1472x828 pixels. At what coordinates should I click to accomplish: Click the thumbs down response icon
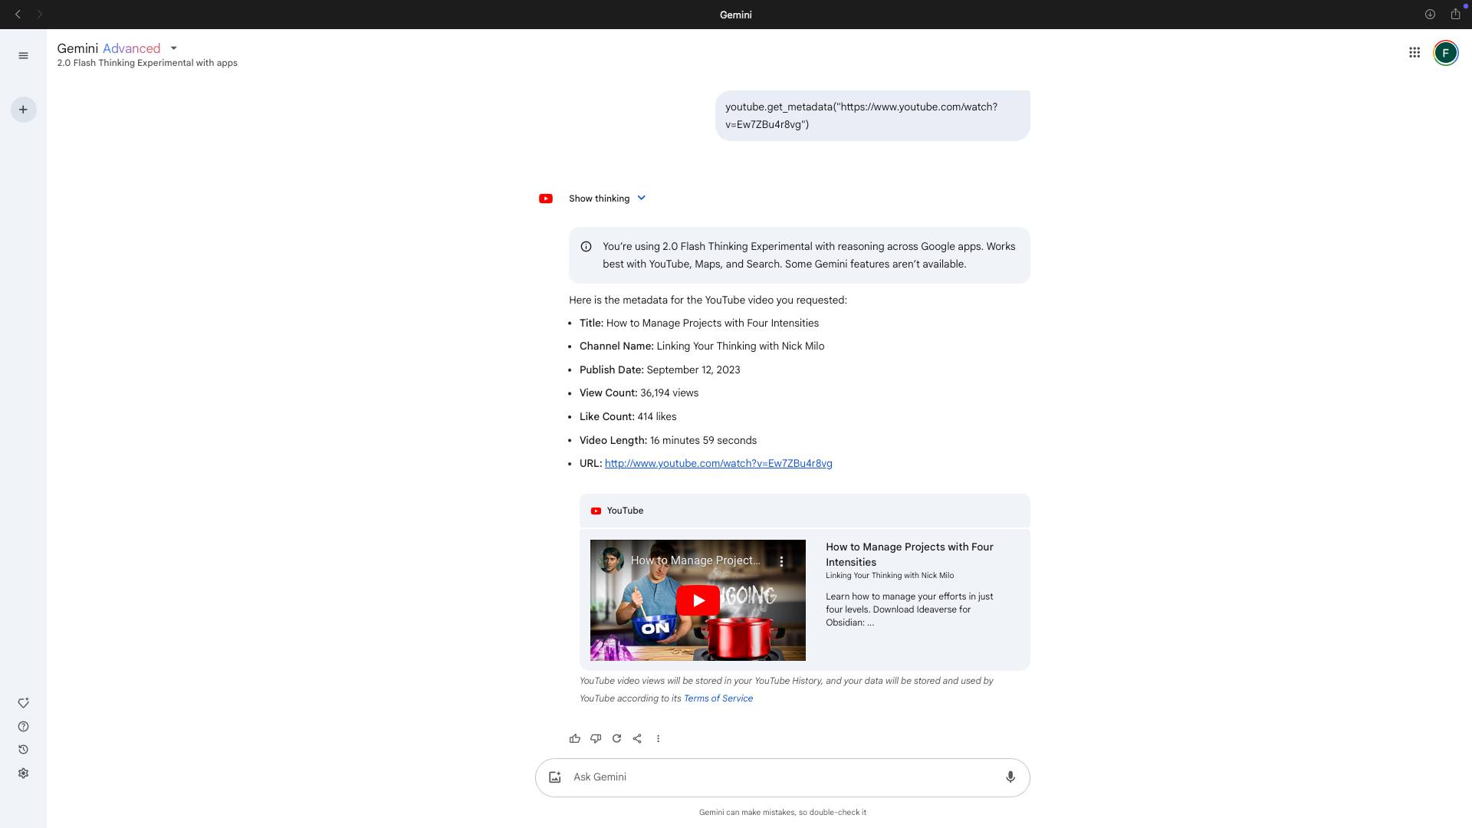click(596, 738)
